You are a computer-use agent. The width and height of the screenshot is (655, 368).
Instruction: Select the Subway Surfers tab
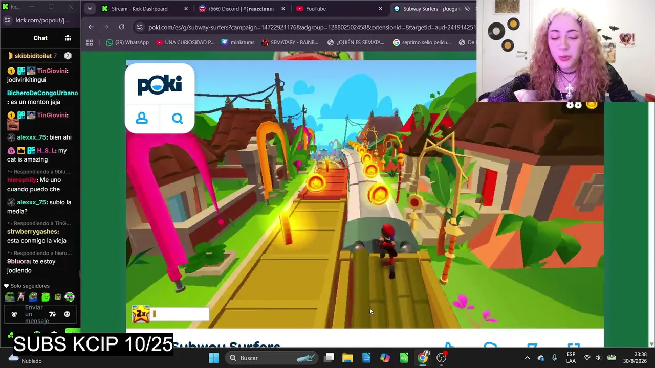coord(432,9)
